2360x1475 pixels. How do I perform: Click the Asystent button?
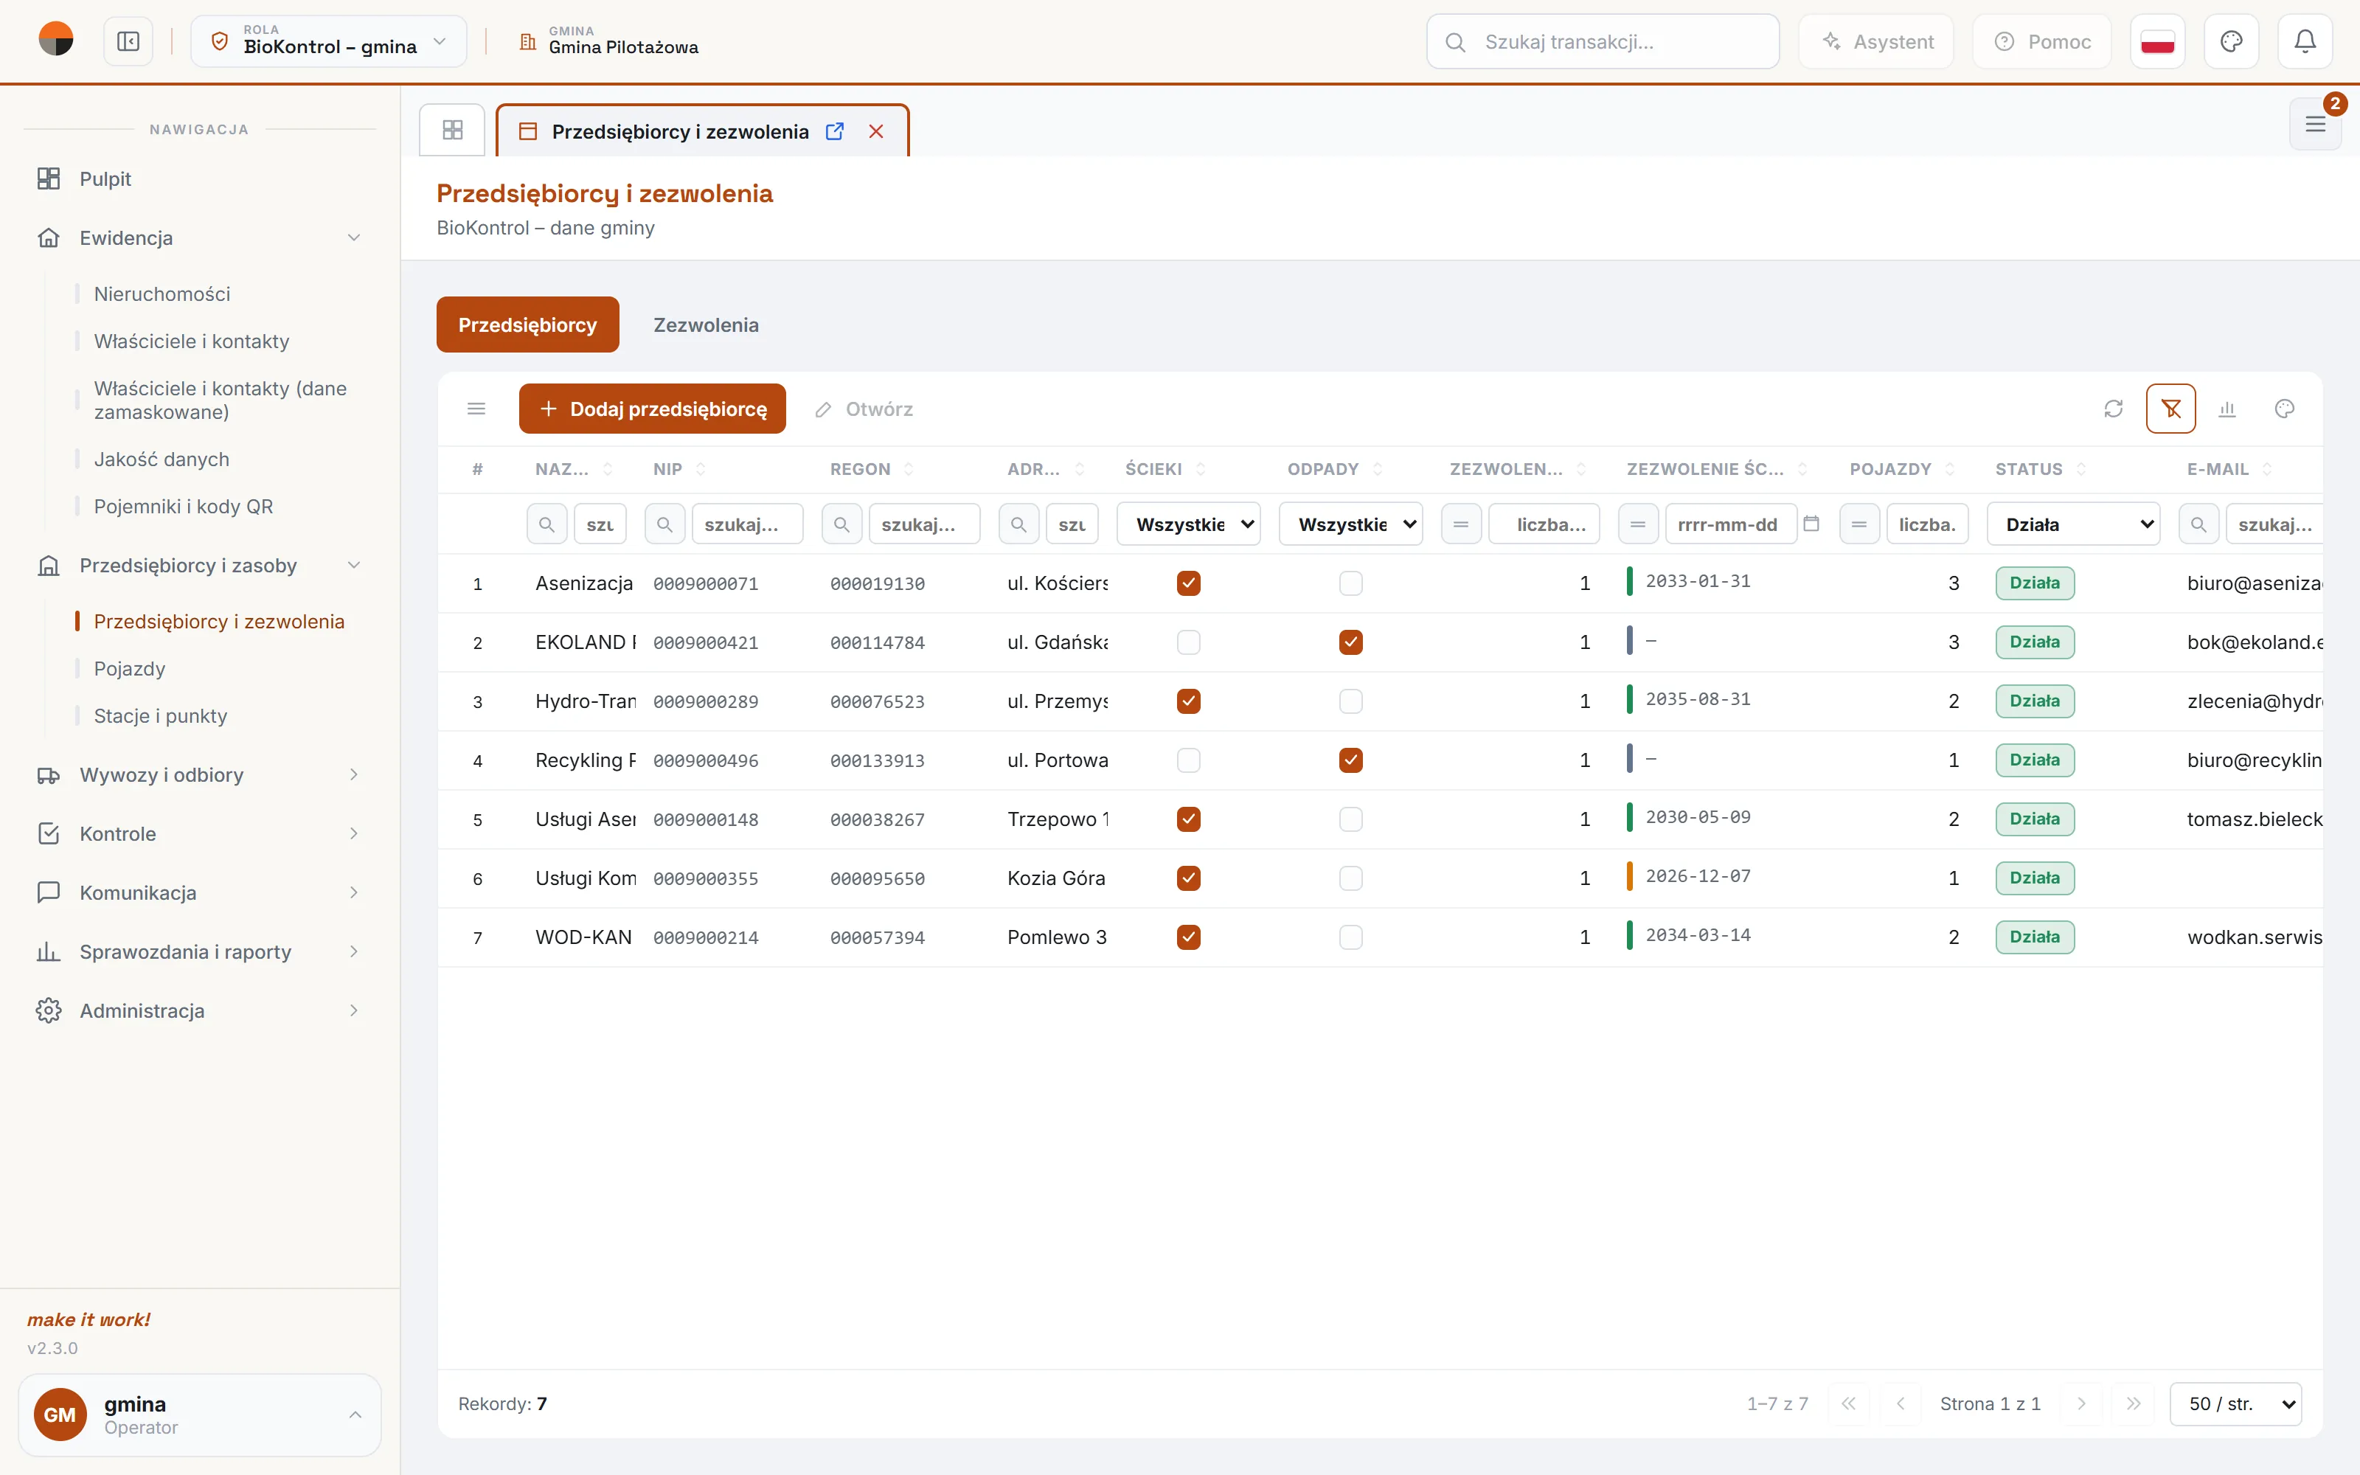1876,41
